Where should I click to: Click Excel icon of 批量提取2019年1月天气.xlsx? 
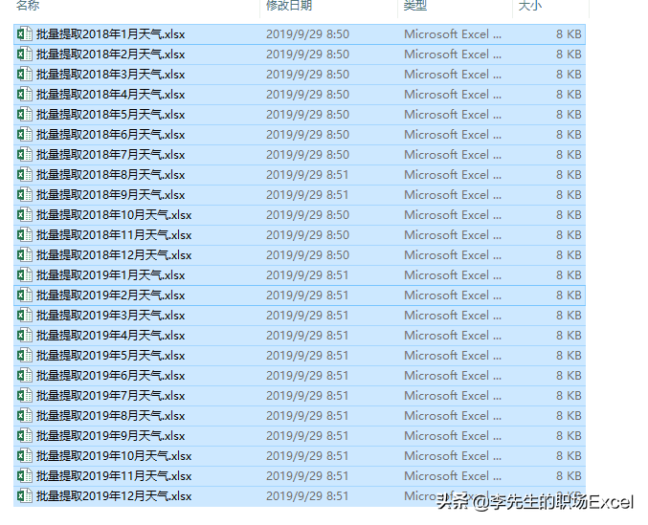(x=24, y=274)
